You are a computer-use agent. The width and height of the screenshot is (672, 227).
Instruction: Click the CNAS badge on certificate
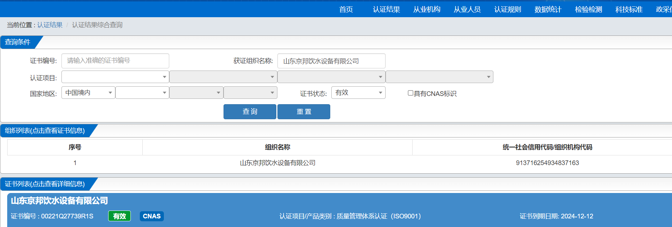(152, 216)
